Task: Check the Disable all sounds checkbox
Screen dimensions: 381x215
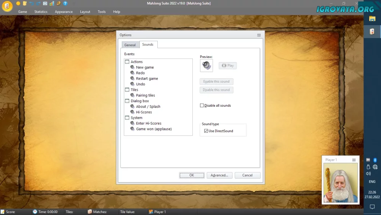Action: click(202, 106)
